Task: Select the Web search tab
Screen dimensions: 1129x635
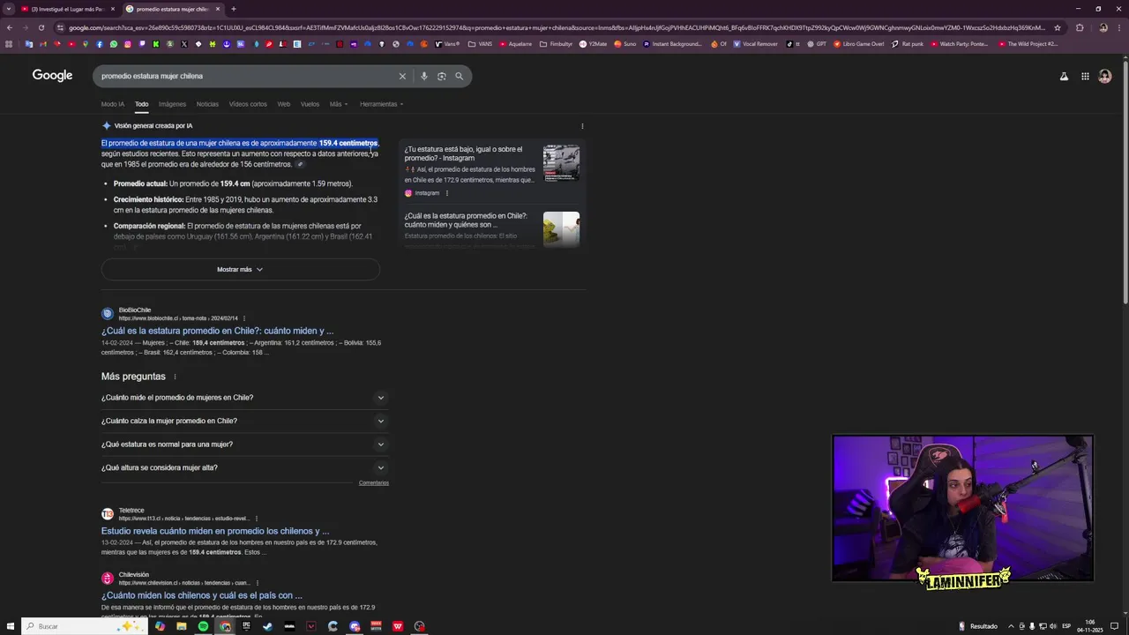Action: tap(284, 104)
